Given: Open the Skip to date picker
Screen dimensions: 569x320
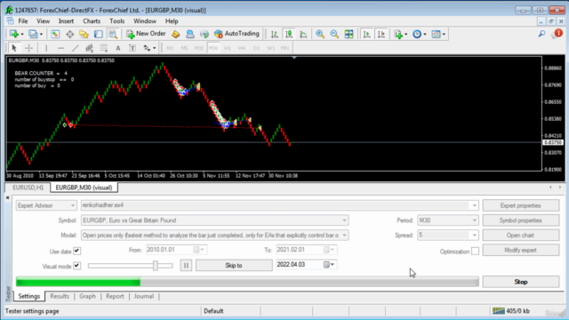Looking at the screenshot, I should 329,265.
